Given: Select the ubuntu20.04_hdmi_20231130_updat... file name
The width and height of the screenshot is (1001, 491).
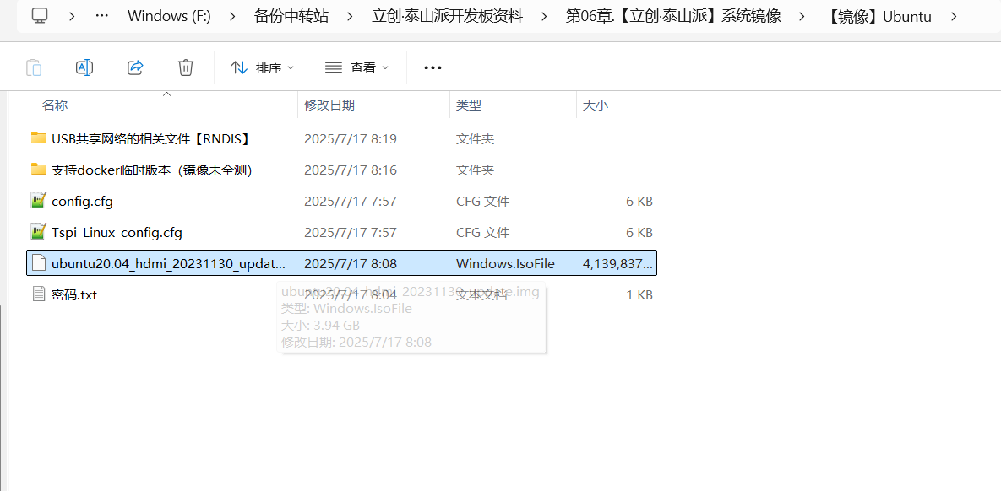Looking at the screenshot, I should [x=169, y=264].
